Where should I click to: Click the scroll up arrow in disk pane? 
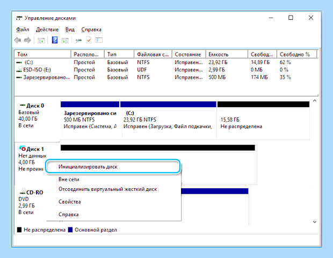[315, 101]
